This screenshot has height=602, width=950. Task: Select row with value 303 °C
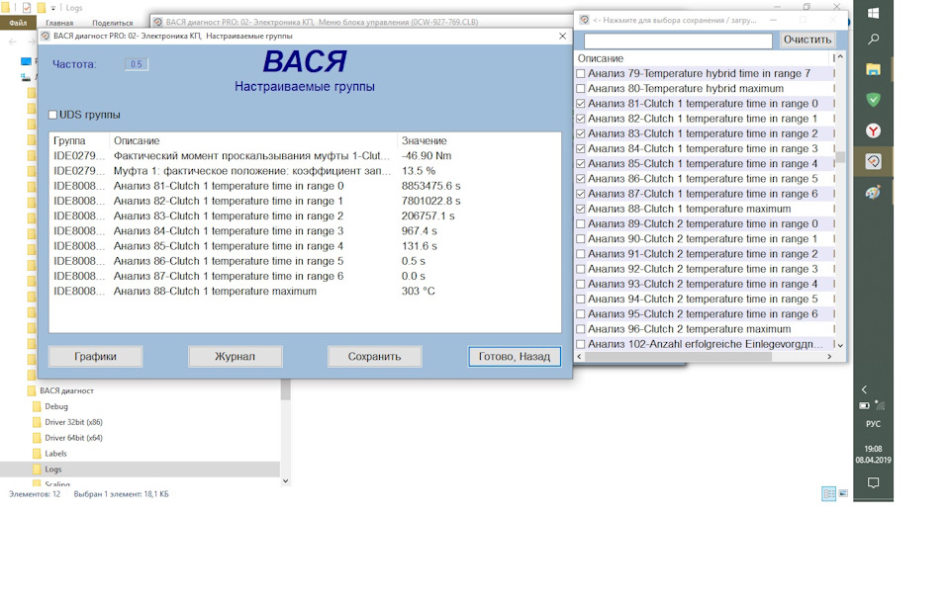(x=305, y=291)
